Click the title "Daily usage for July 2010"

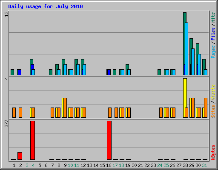[x=46, y=6]
